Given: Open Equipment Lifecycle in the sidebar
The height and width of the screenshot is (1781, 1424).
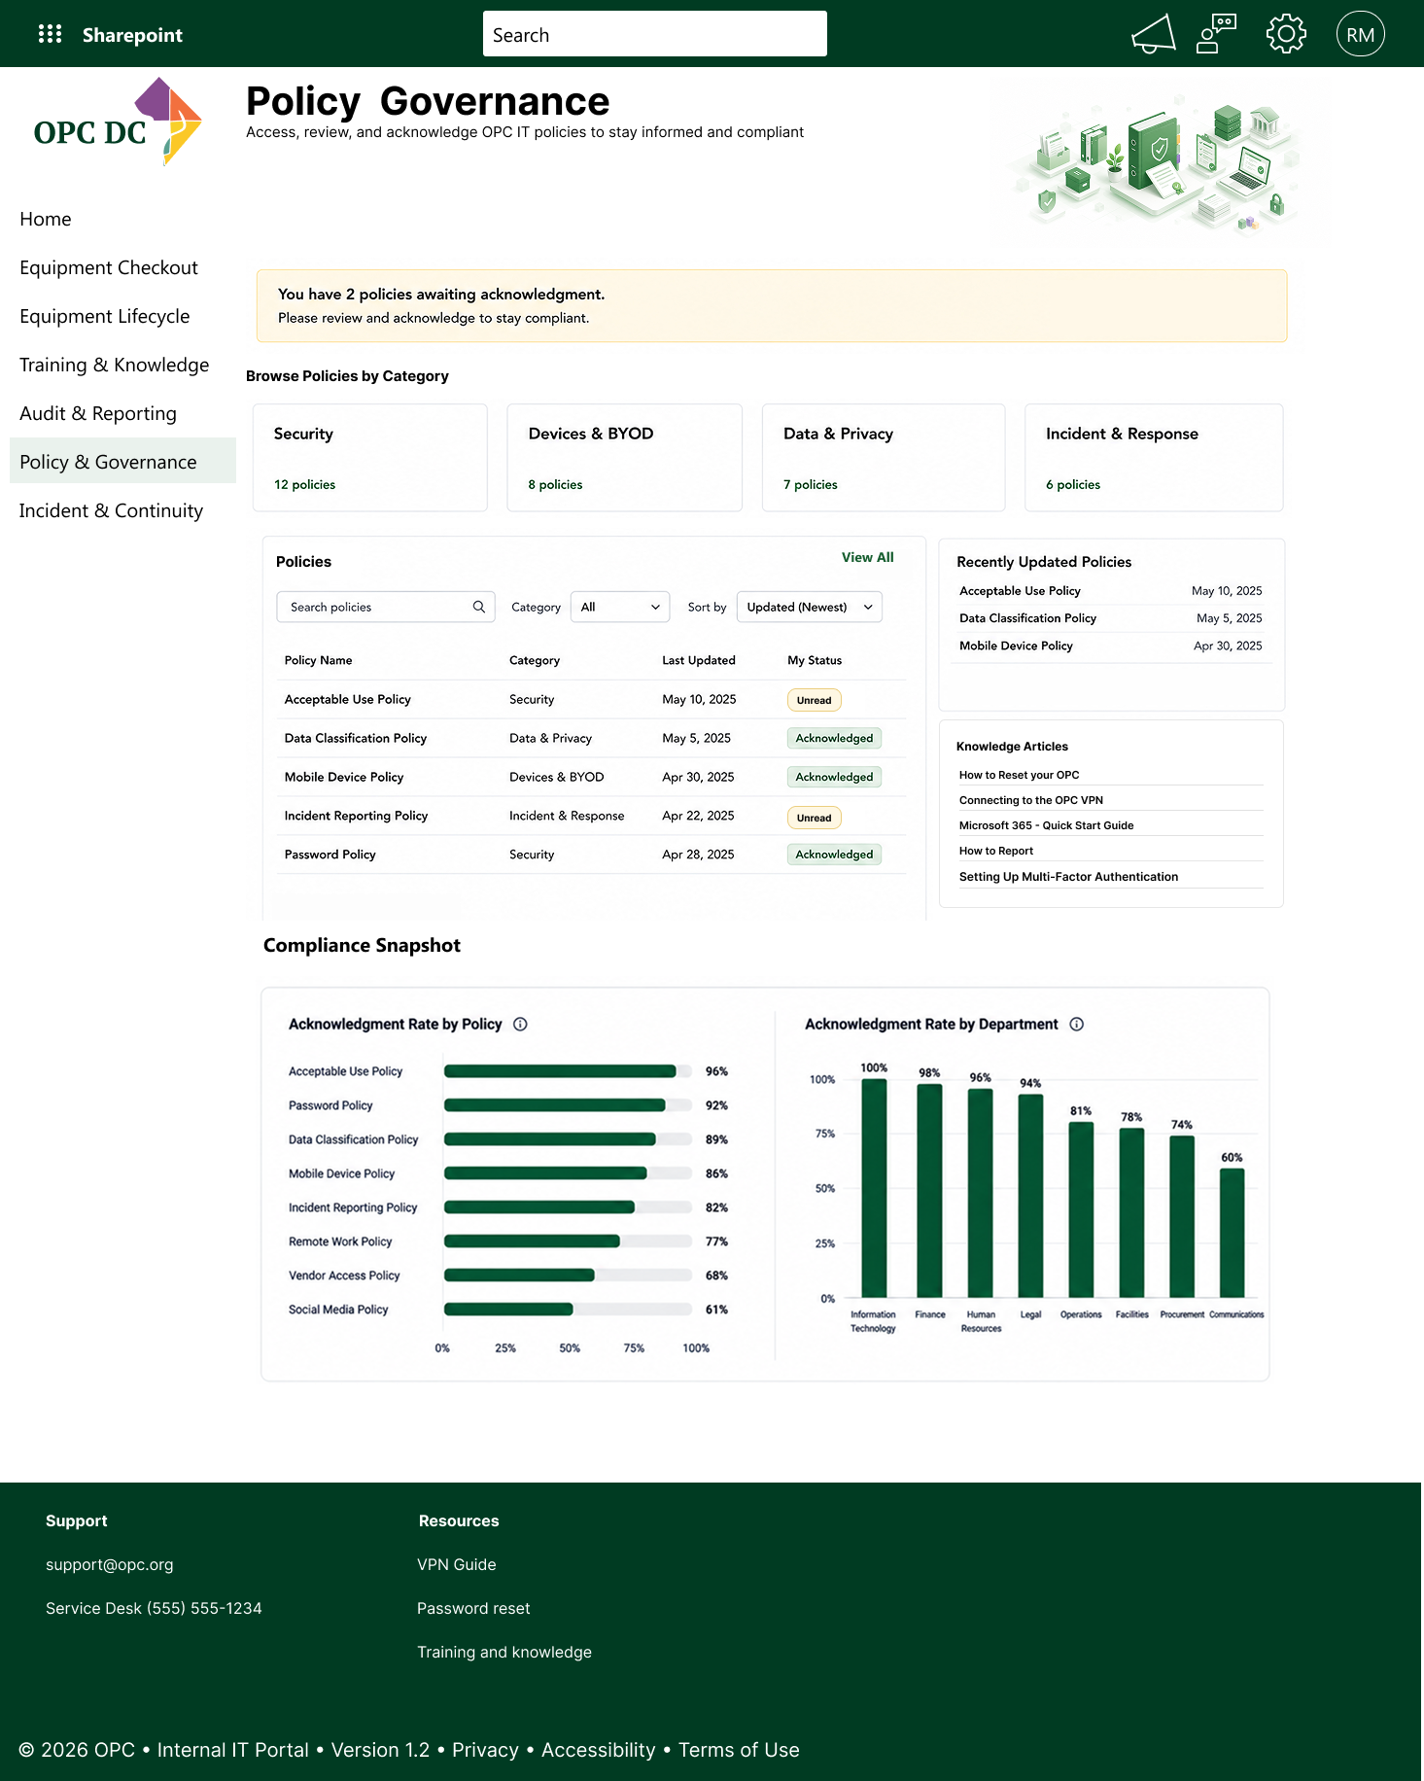Looking at the screenshot, I should point(105,316).
